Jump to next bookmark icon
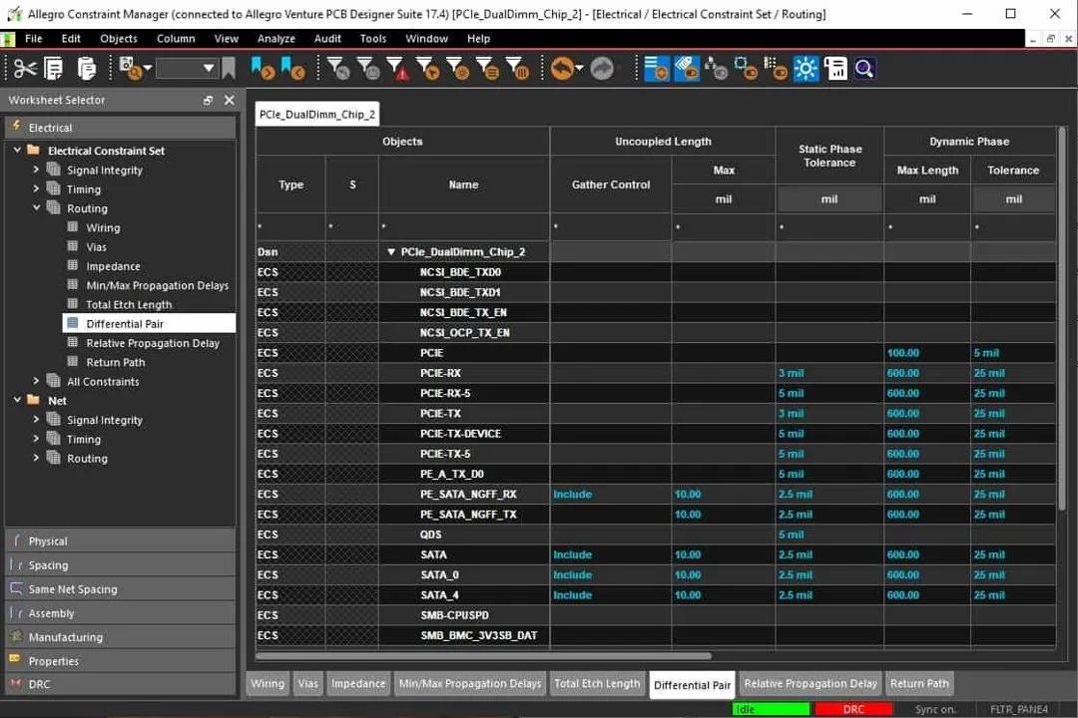Screen dimensions: 1078x718 [x=263, y=68]
